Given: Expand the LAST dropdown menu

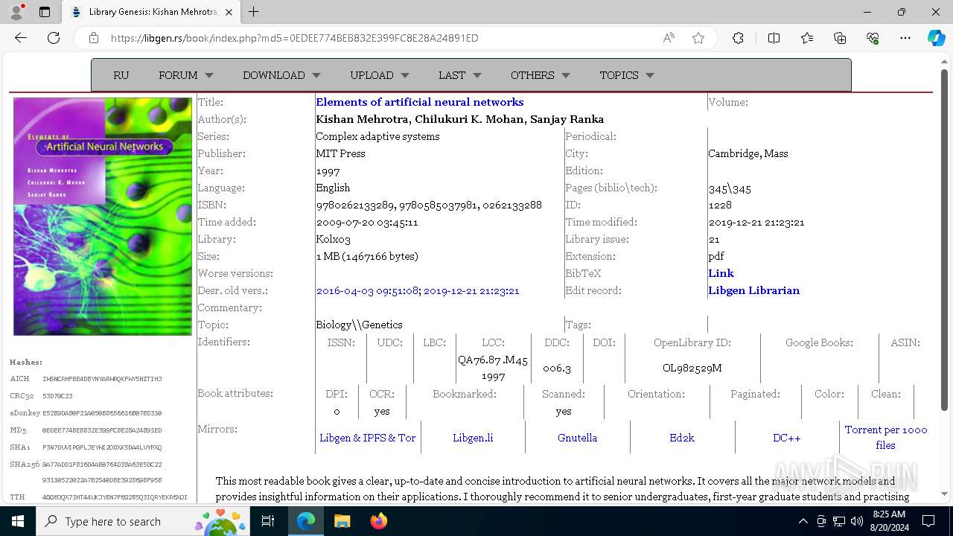Looking at the screenshot, I should [x=460, y=75].
